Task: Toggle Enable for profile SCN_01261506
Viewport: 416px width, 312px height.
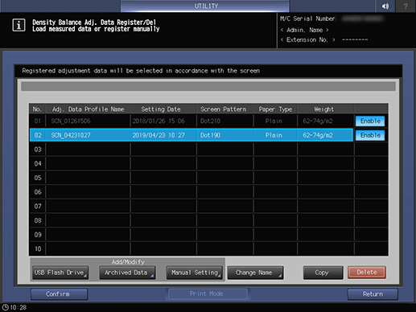Action: point(370,121)
